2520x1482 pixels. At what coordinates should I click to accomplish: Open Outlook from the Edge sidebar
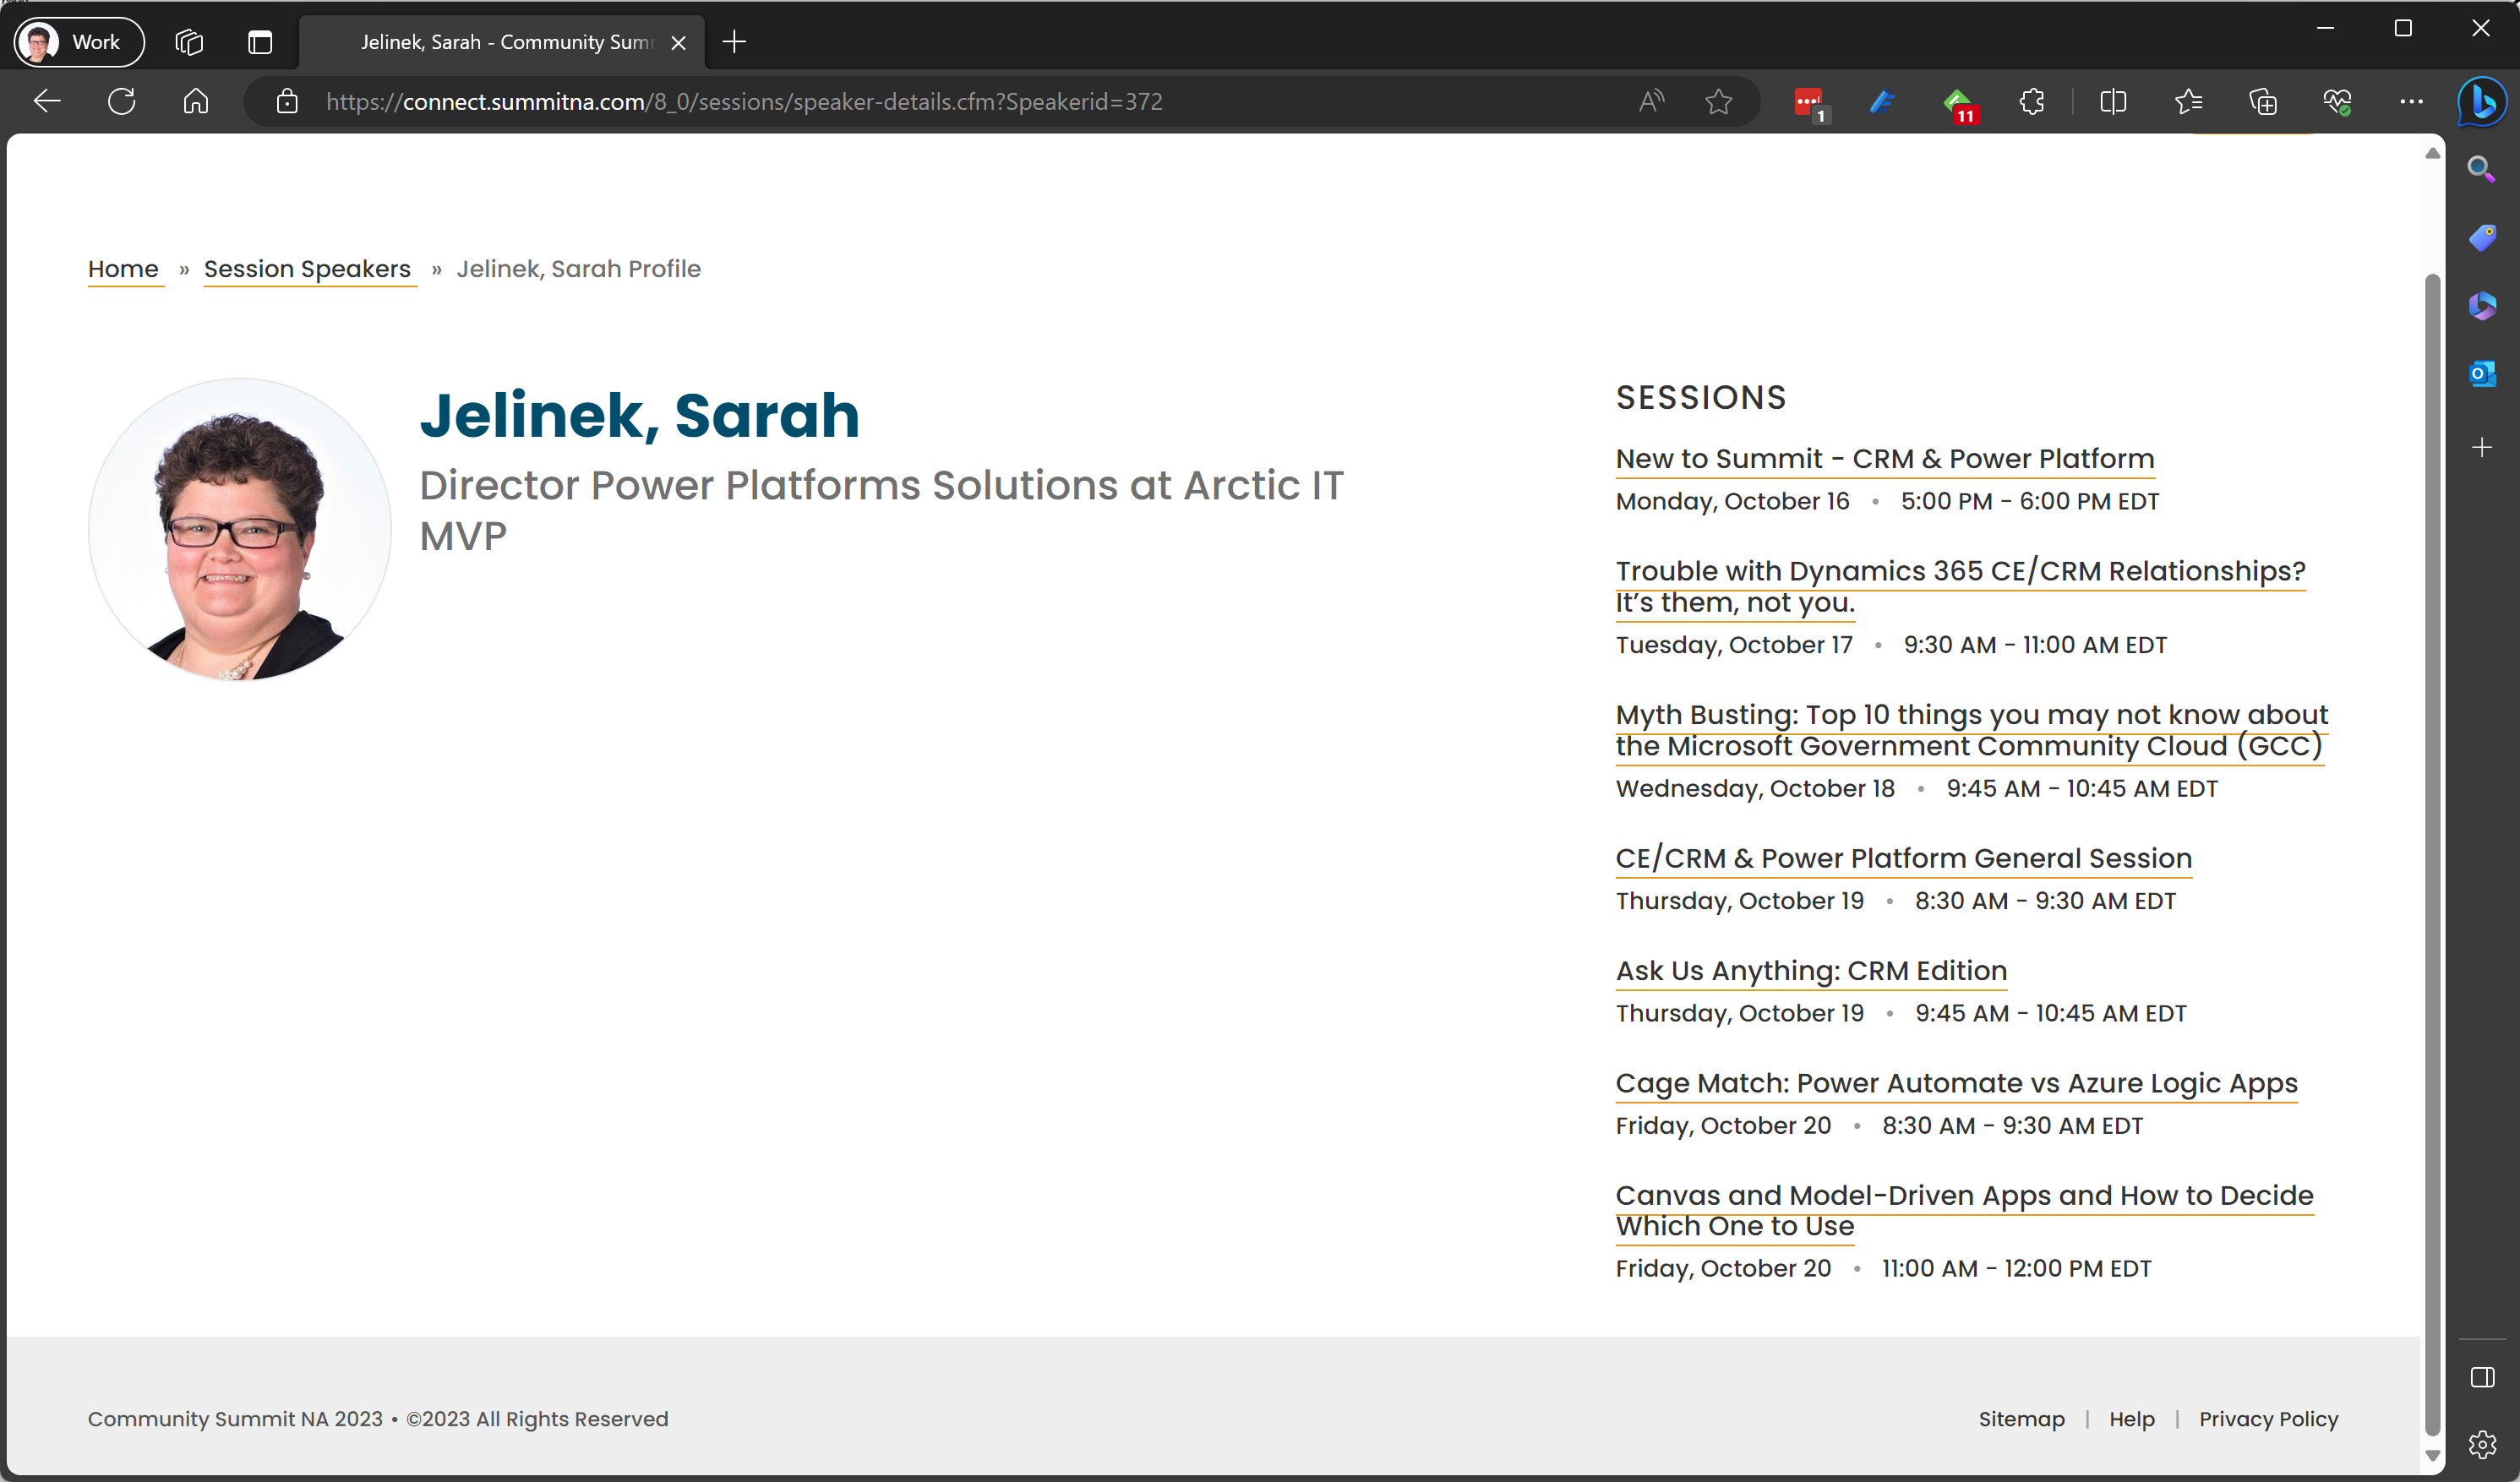(x=2482, y=374)
